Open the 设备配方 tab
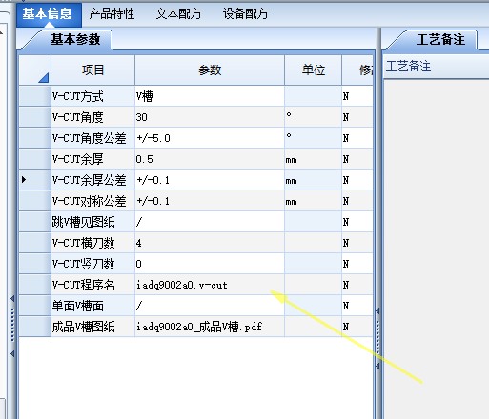The image size is (489, 419). coord(245,13)
